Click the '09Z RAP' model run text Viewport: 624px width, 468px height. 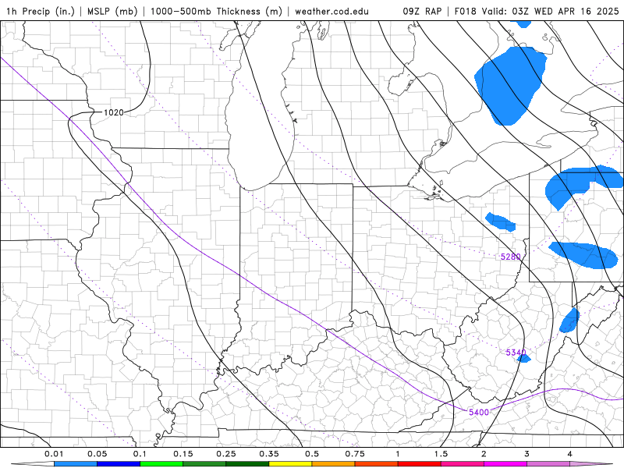(422, 11)
